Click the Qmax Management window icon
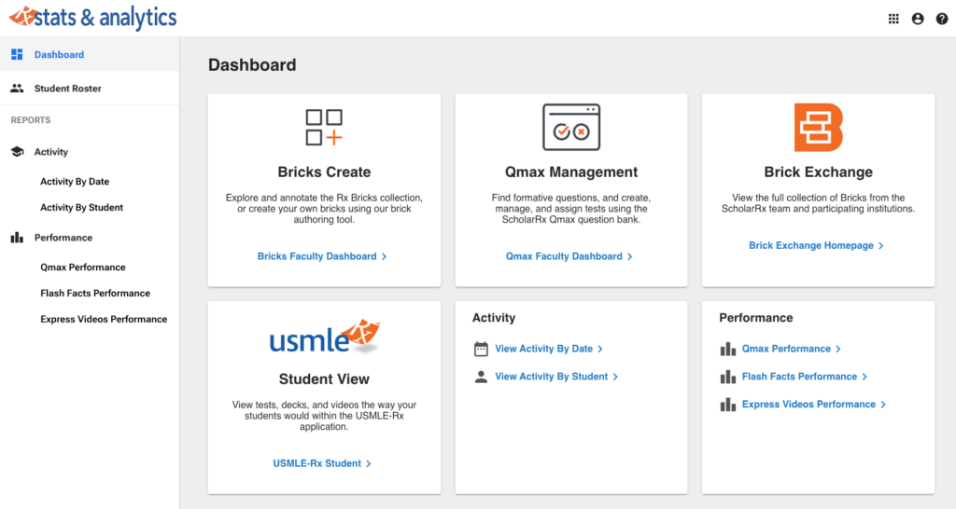Viewport: 956px width, 509px height. (x=570, y=128)
